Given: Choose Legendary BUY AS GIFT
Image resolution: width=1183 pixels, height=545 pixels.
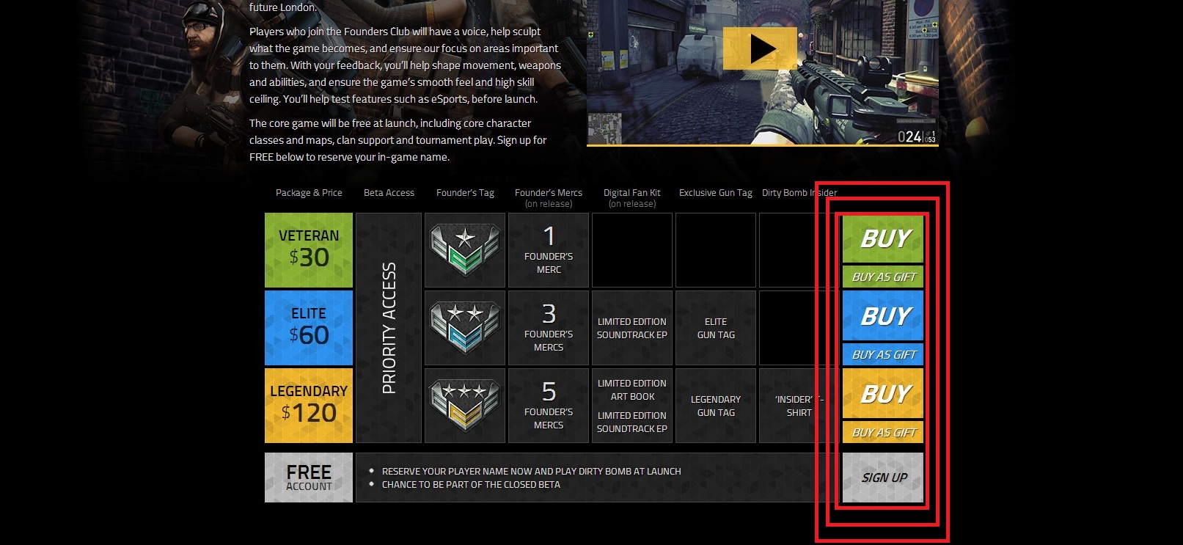Looking at the screenshot, I should (x=883, y=433).
